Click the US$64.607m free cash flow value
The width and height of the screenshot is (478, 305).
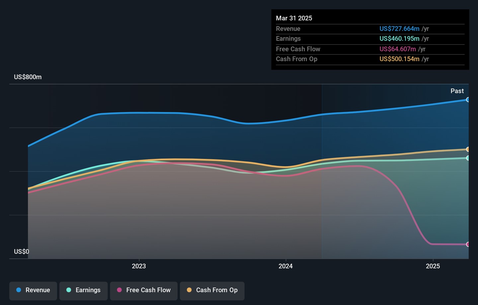click(x=398, y=49)
